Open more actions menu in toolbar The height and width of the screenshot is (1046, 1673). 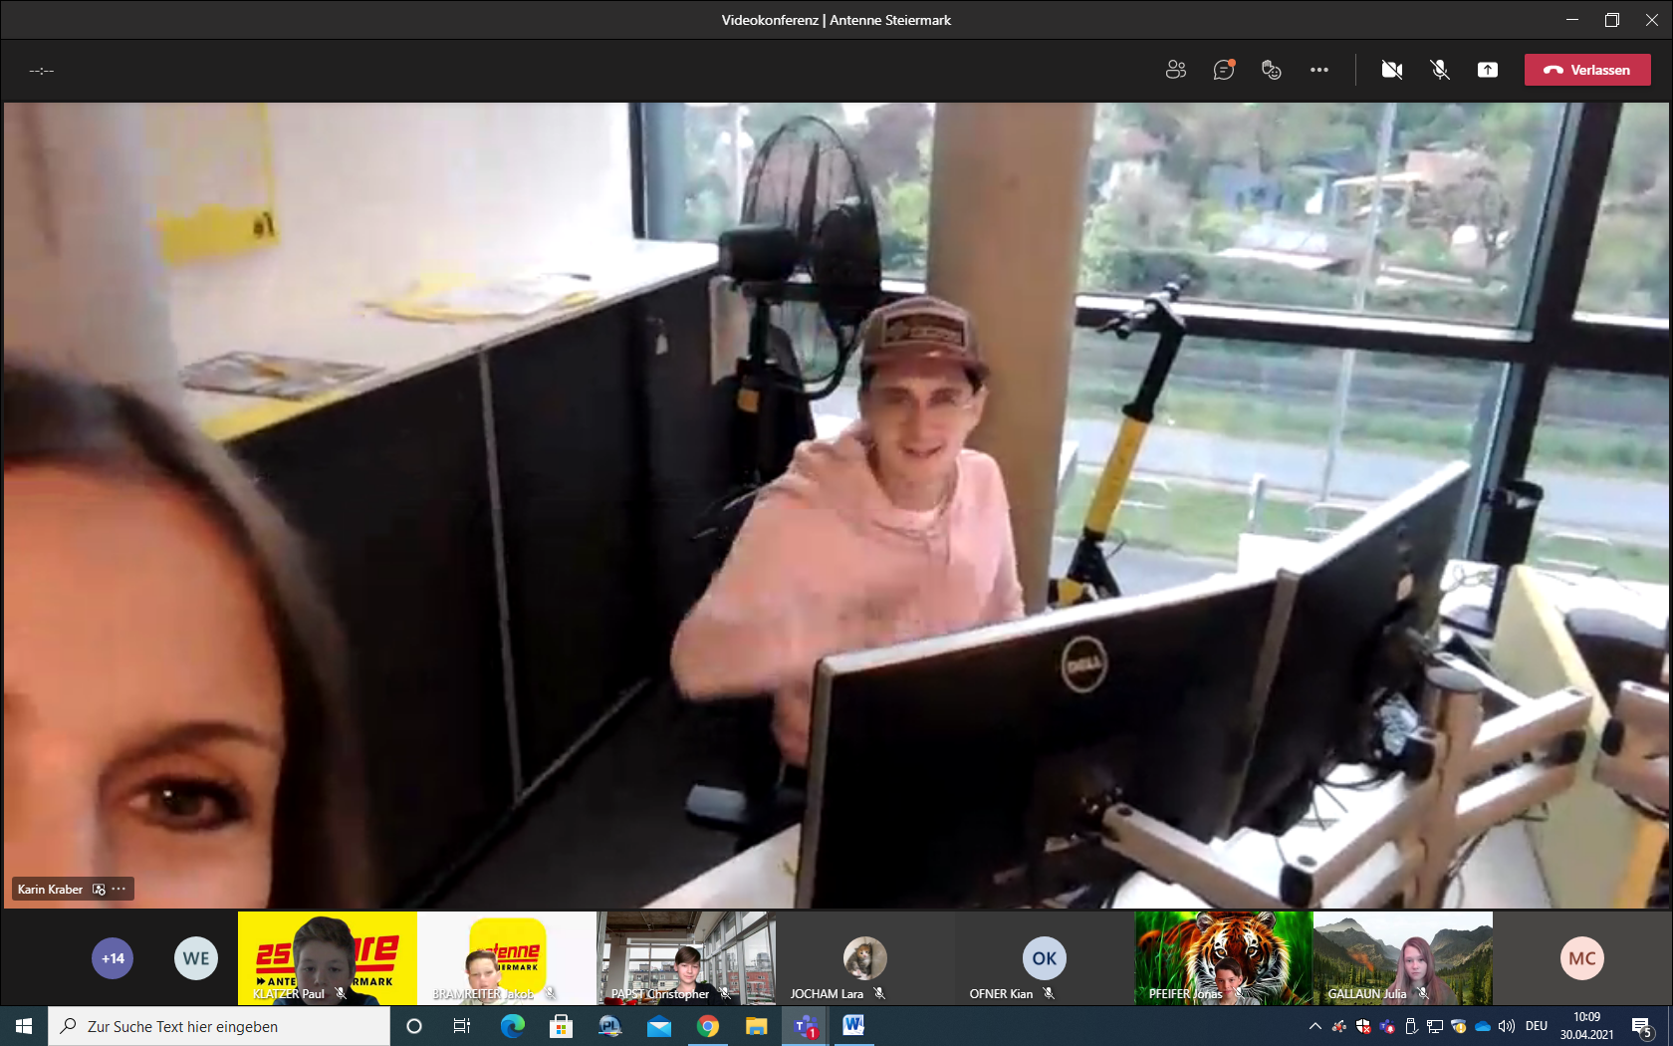pyautogui.click(x=1318, y=70)
